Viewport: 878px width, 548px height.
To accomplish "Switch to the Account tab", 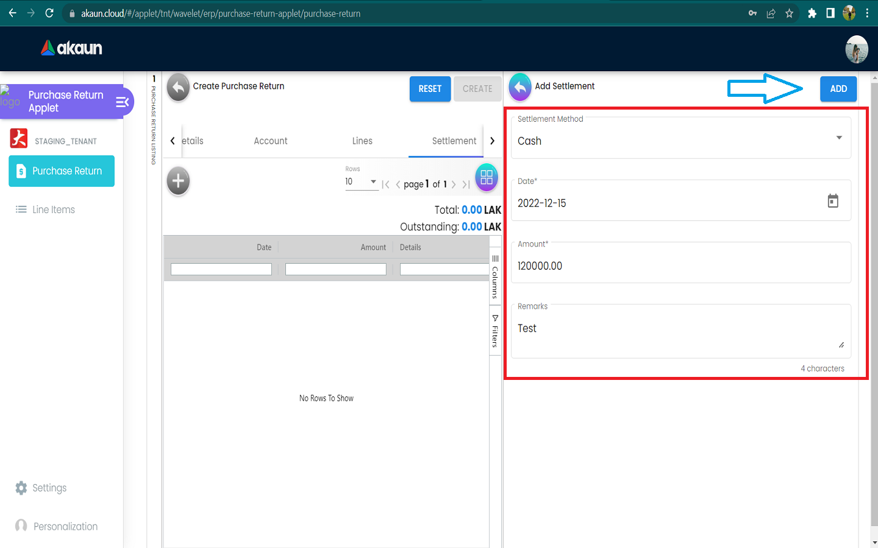I will pos(271,141).
